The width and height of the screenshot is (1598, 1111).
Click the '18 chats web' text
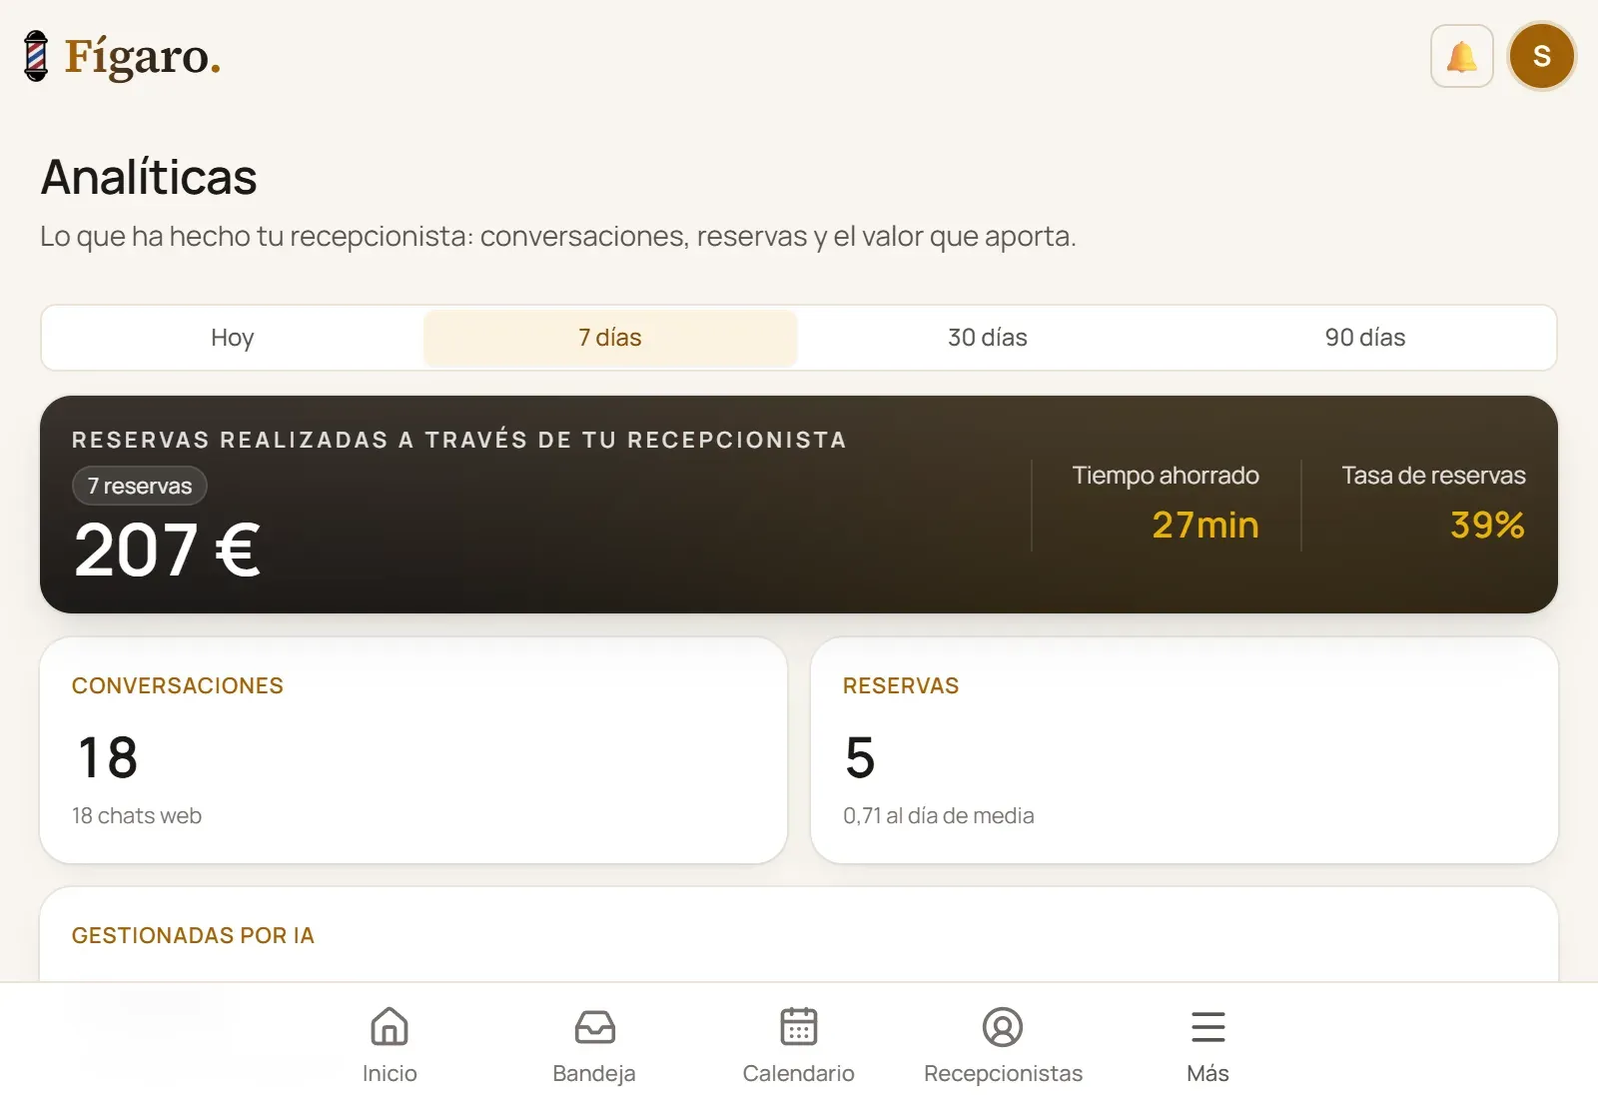coord(137,815)
